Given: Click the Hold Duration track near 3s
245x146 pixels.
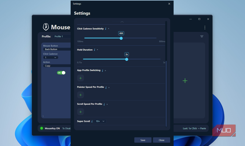Looking at the screenshot, I should pos(159,59).
